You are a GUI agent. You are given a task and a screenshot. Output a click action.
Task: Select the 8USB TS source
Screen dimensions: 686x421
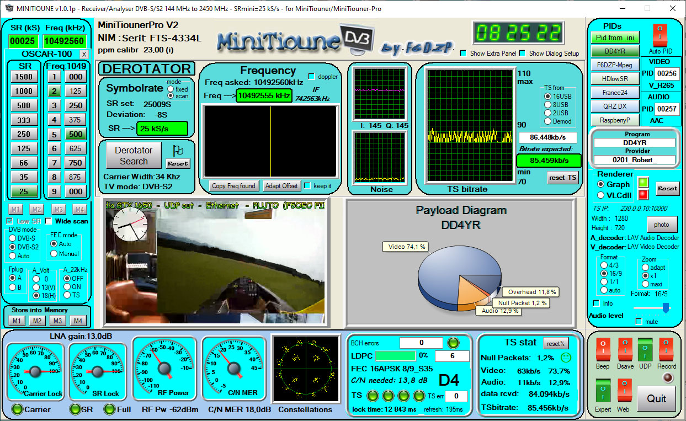pos(547,104)
